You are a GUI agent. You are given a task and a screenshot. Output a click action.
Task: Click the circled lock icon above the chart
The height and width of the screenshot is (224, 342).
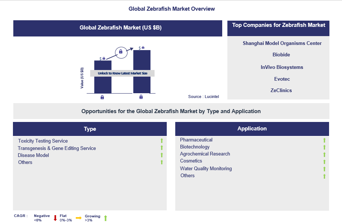(121, 52)
